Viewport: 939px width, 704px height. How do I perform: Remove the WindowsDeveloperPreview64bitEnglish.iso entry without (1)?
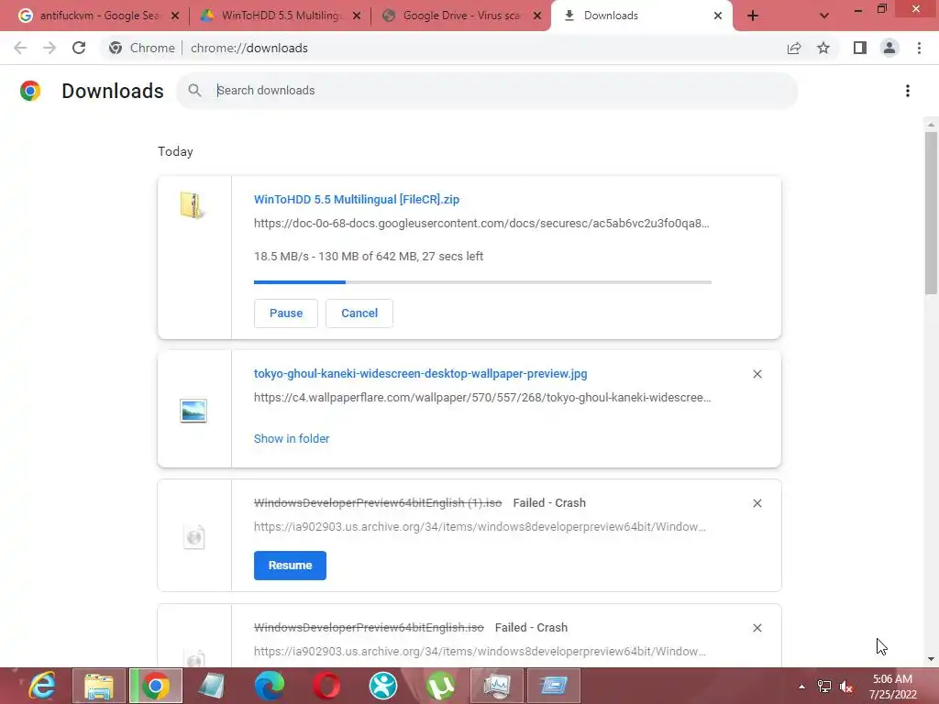757,628
